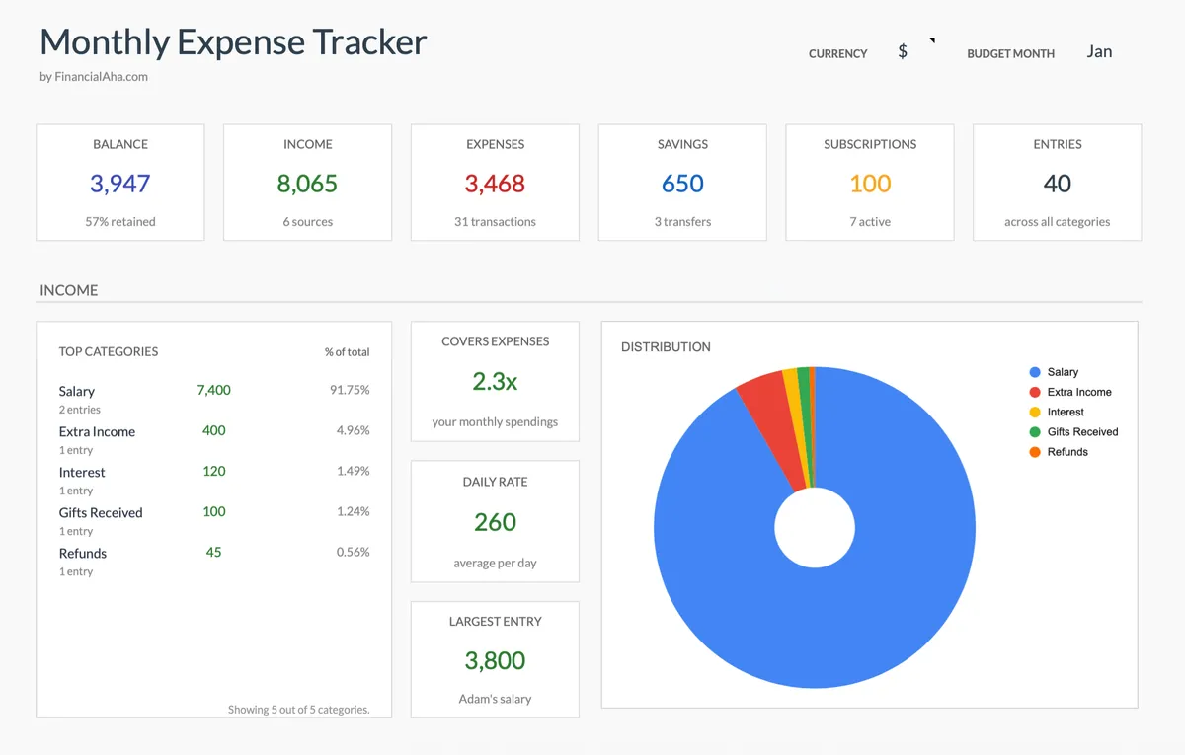Screen dimensions: 1185x755
Task: Select the Entries summary card
Action: pos(1057,183)
